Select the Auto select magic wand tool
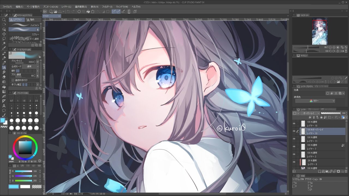Screen dimensions: 349x196 point(4,44)
